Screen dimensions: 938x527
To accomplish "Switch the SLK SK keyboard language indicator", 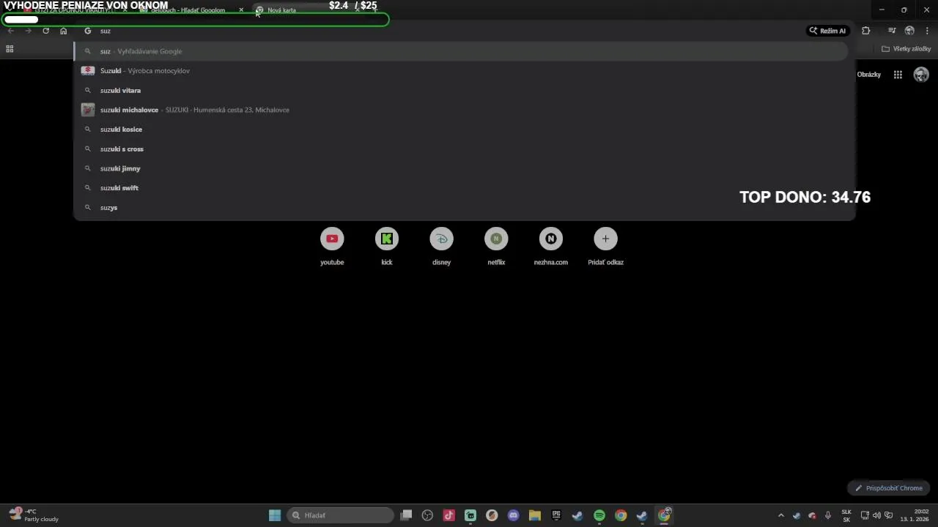I will pos(846,515).
